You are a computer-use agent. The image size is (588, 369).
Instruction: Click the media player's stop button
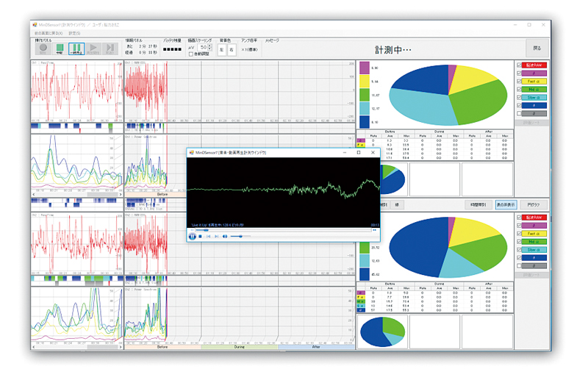click(x=200, y=236)
